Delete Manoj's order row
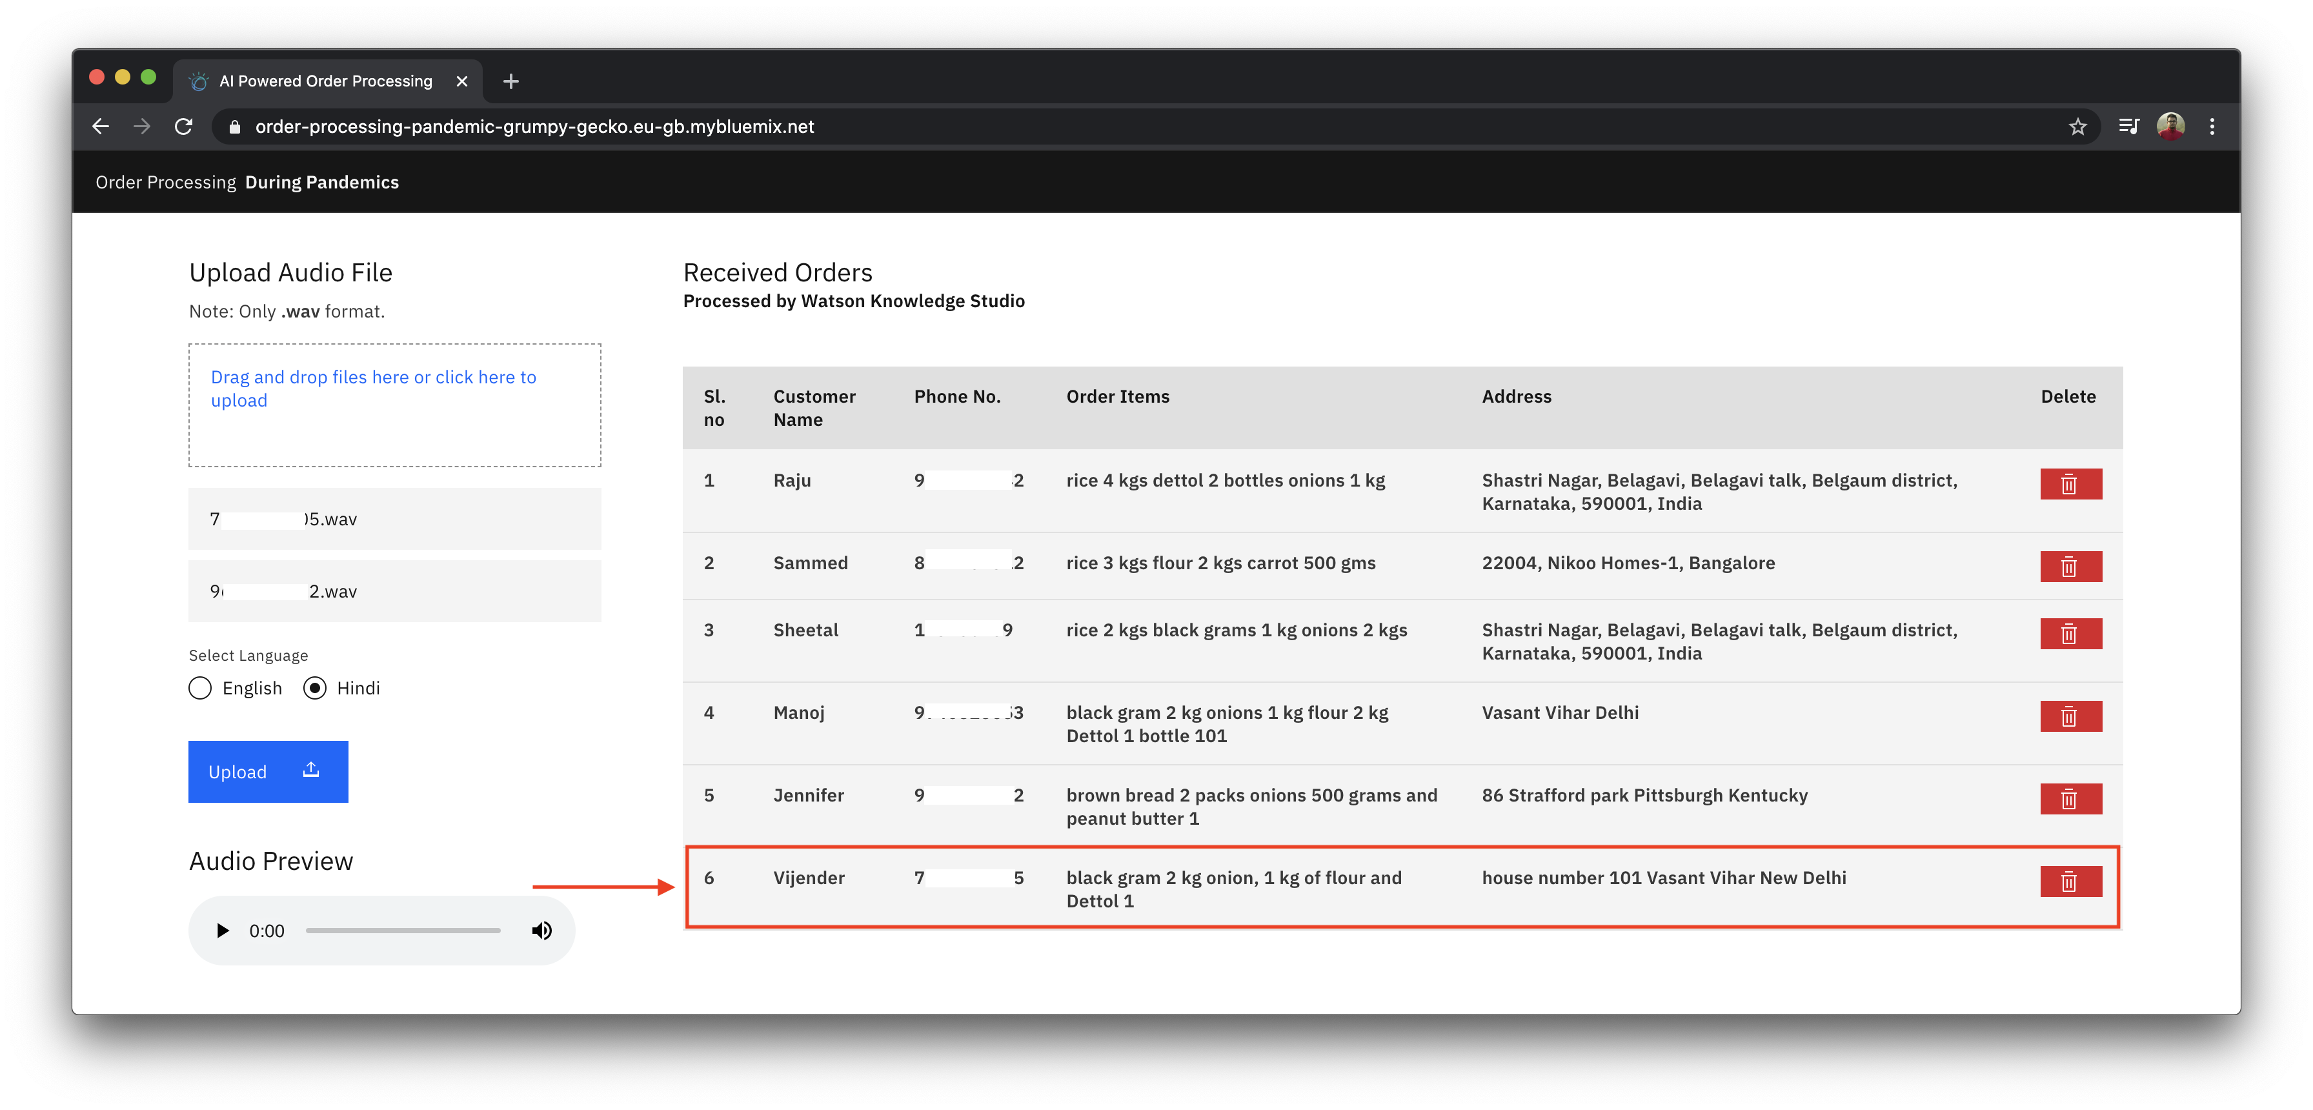 pyautogui.click(x=2070, y=716)
